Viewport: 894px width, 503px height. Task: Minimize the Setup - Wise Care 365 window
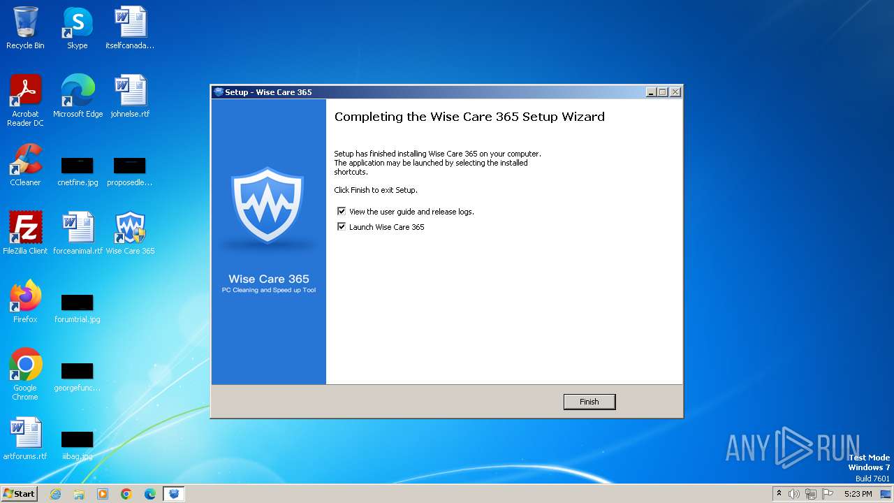[652, 92]
